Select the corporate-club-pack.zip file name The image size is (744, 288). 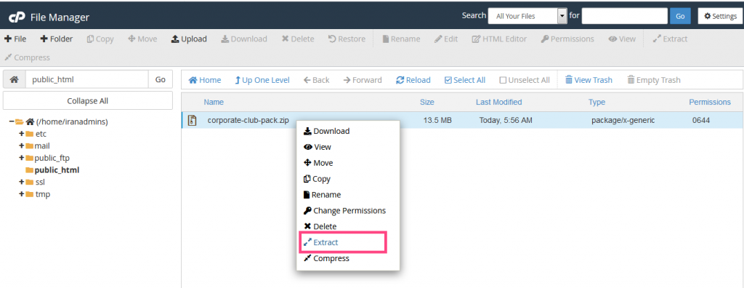click(x=248, y=120)
